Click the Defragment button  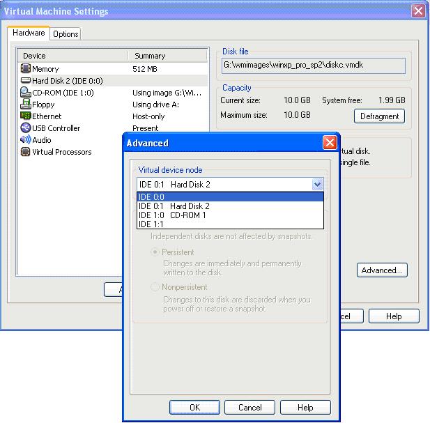click(x=379, y=116)
